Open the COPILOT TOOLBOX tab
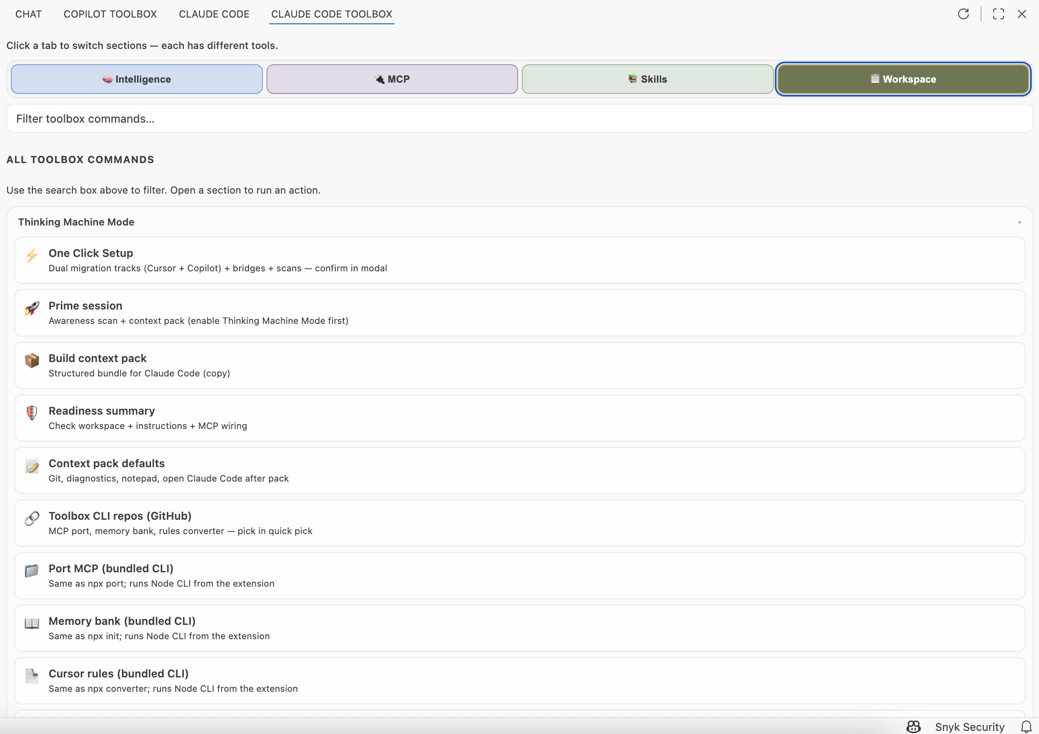The image size is (1039, 734). pos(110,14)
